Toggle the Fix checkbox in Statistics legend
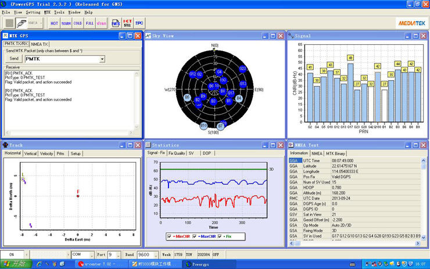Viewport: 430px width, 269px height. (x=220, y=236)
